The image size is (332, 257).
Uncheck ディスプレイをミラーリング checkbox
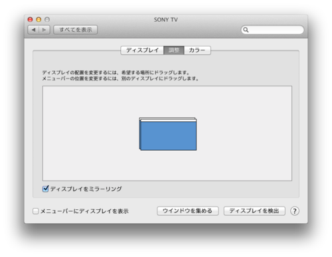(45, 189)
